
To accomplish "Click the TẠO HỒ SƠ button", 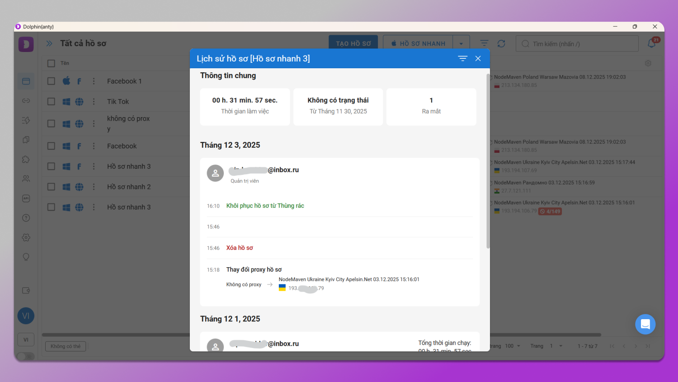I will [x=353, y=43].
